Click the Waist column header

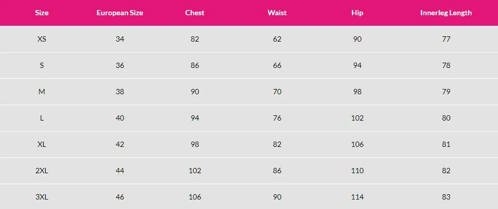tap(277, 13)
